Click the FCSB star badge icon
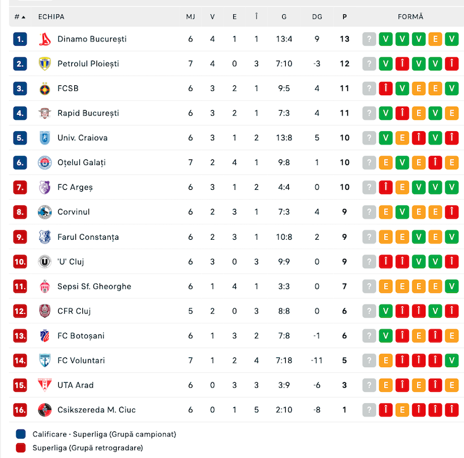The width and height of the screenshot is (464, 458). 45,88
